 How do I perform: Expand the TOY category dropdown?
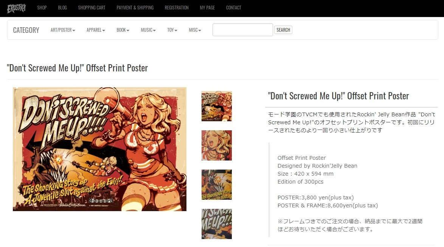(172, 30)
